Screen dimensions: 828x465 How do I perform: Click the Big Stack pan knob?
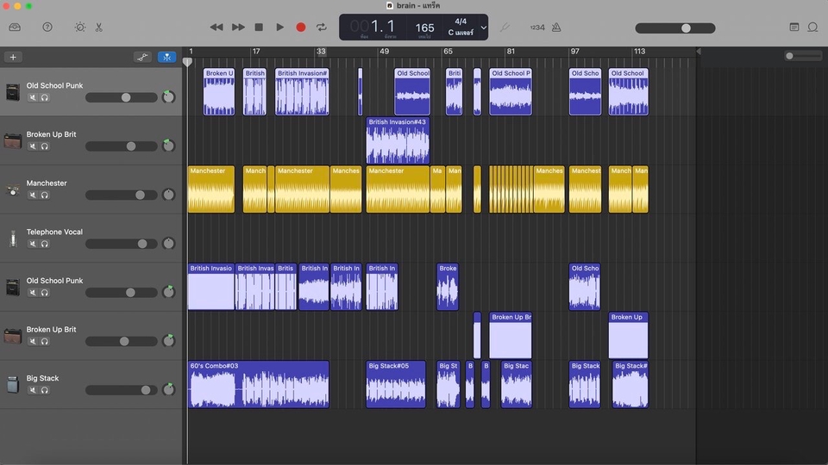(168, 389)
